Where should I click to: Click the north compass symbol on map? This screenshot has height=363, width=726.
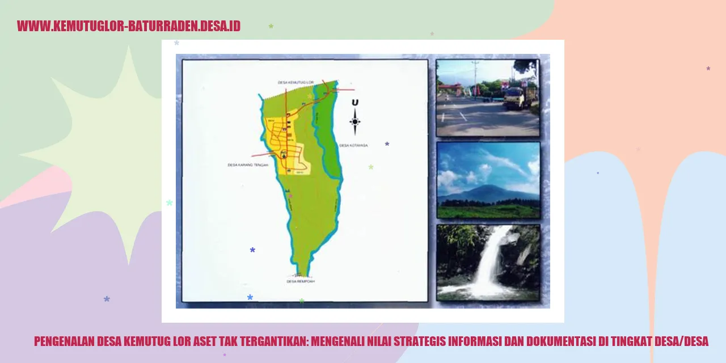tap(355, 117)
